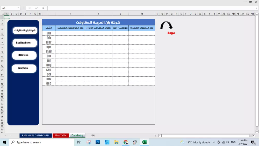Click the شركة ران العربية للمقاولات title banner
The height and width of the screenshot is (146, 259).
98,22
